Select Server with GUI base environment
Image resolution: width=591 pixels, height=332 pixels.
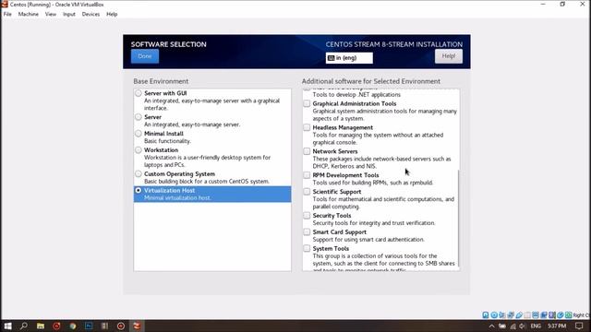[139, 93]
